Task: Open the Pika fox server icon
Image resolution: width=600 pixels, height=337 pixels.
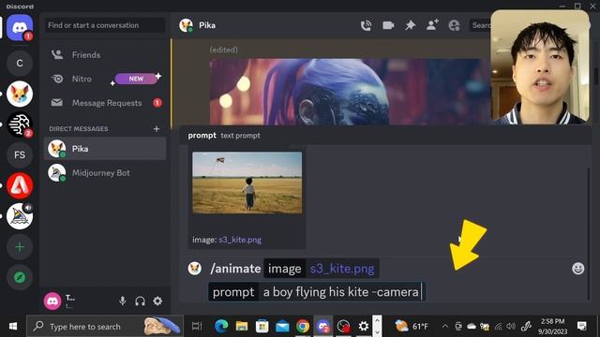Action: tap(20, 94)
